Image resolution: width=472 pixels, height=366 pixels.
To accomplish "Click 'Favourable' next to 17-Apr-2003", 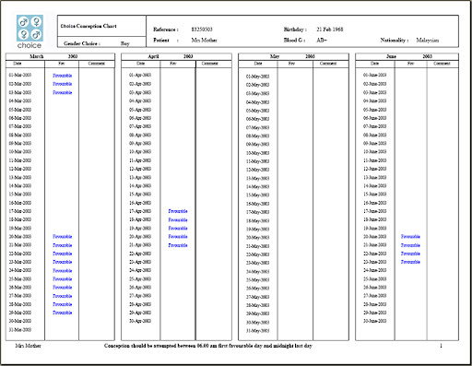I will click(x=178, y=211).
